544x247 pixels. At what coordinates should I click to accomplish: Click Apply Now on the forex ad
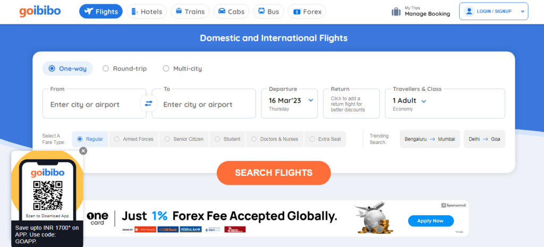(430, 220)
